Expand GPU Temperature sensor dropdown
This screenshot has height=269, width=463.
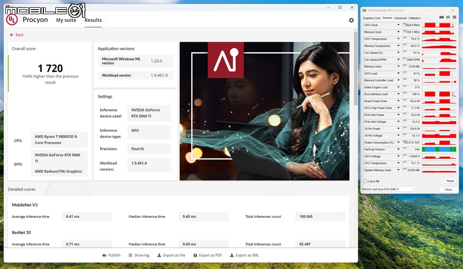398,39
